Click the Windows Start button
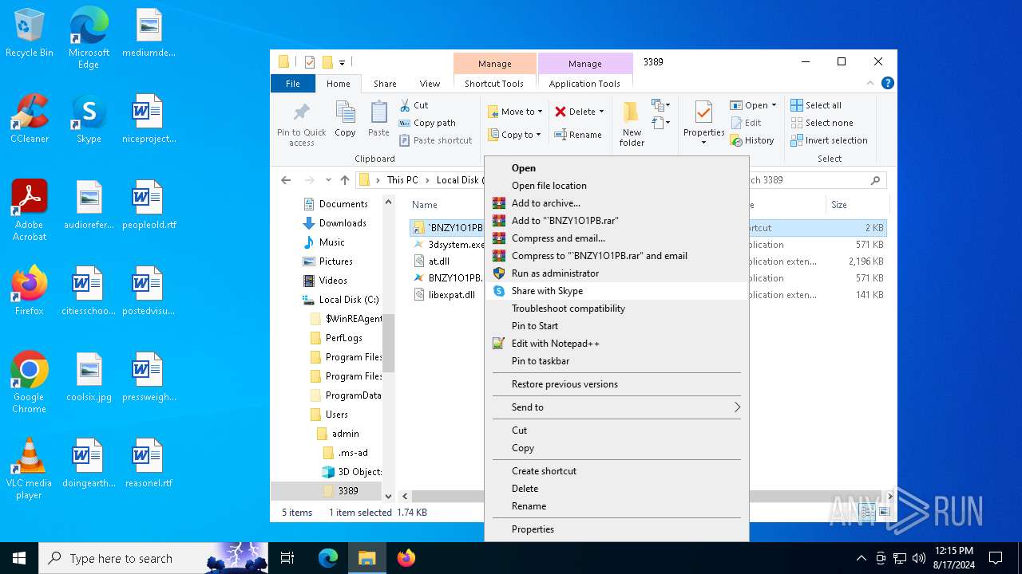The height and width of the screenshot is (574, 1022). click(x=19, y=558)
